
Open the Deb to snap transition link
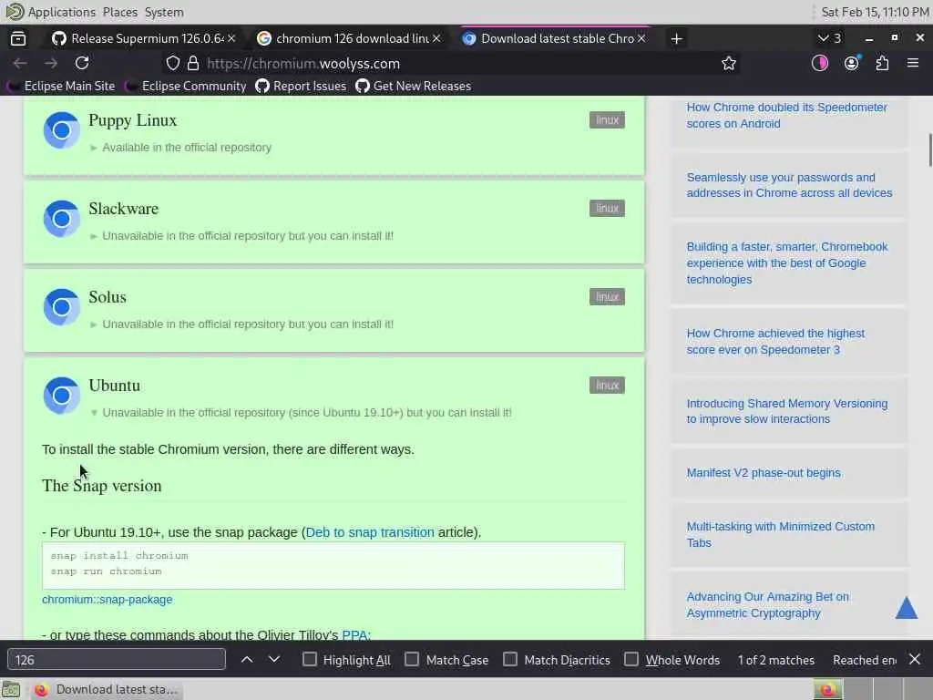tap(370, 532)
